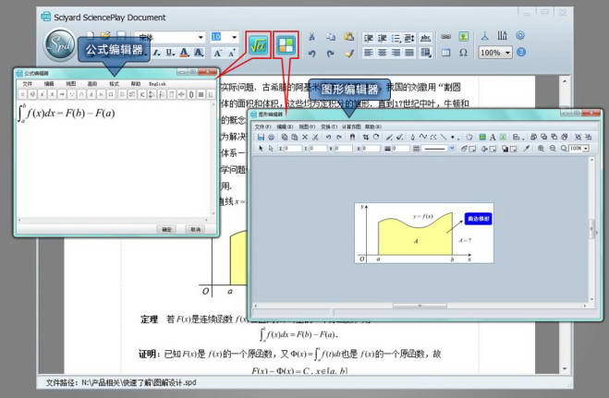The image size is (609, 398).
Task: Toggle right paragraph alignment
Action: 396,53
